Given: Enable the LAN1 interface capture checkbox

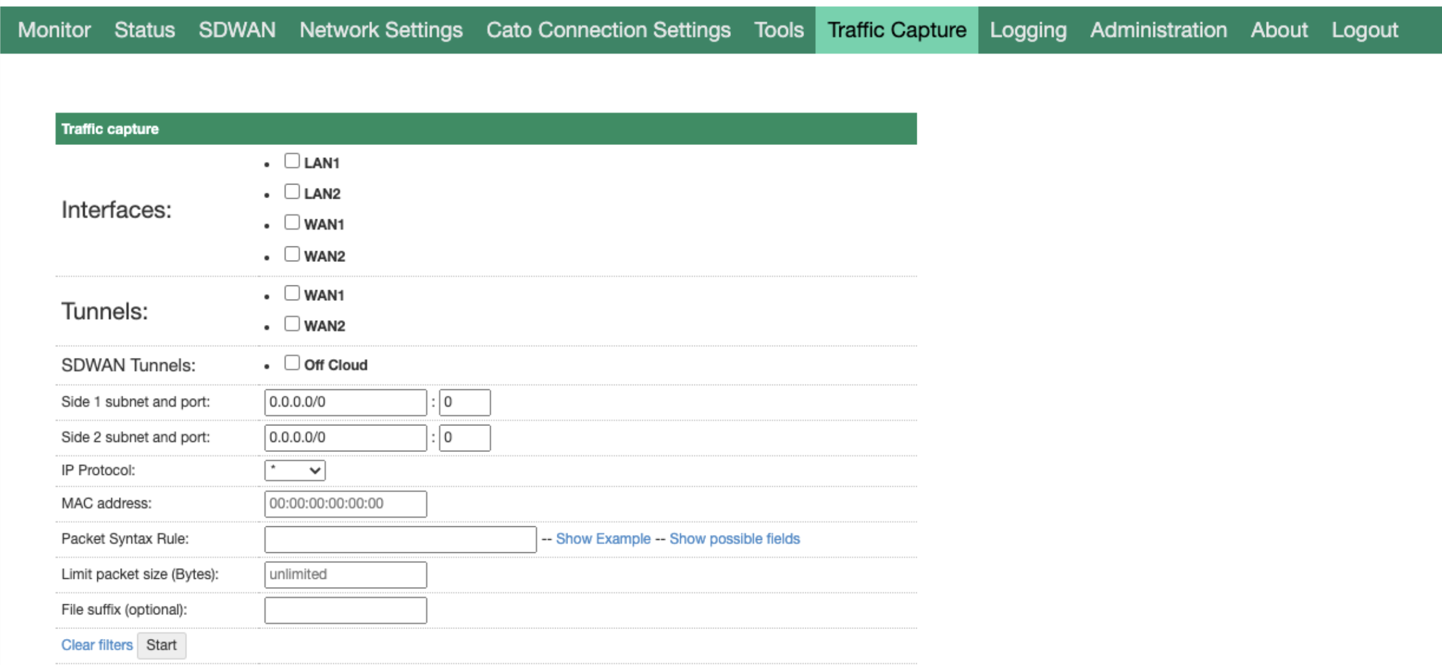Looking at the screenshot, I should [x=292, y=160].
